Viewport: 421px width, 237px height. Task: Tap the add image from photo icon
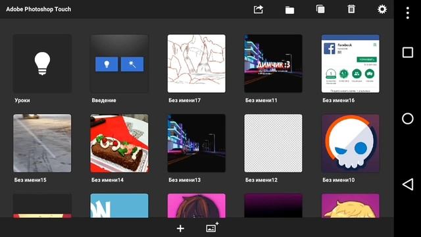[212, 227]
